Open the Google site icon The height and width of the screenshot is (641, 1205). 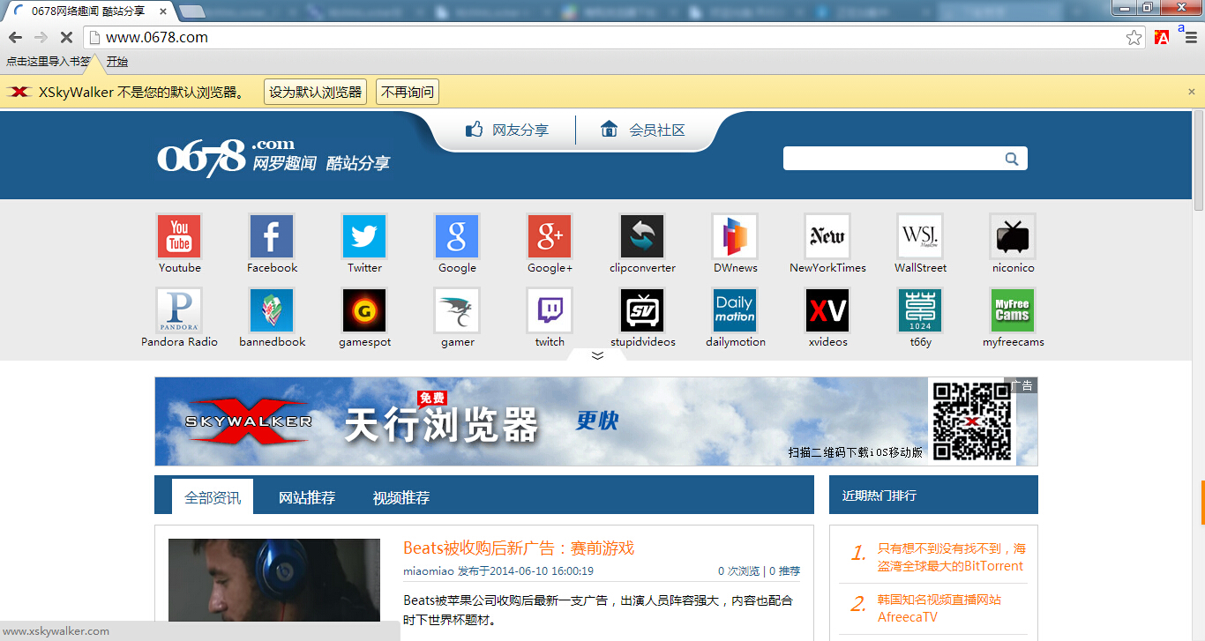[x=457, y=236]
